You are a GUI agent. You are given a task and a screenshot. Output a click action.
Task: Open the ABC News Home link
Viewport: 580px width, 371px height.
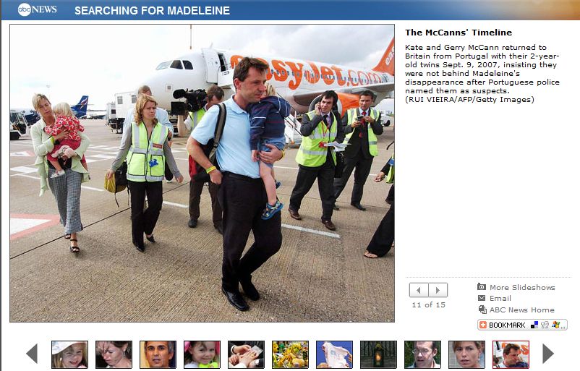[522, 310]
